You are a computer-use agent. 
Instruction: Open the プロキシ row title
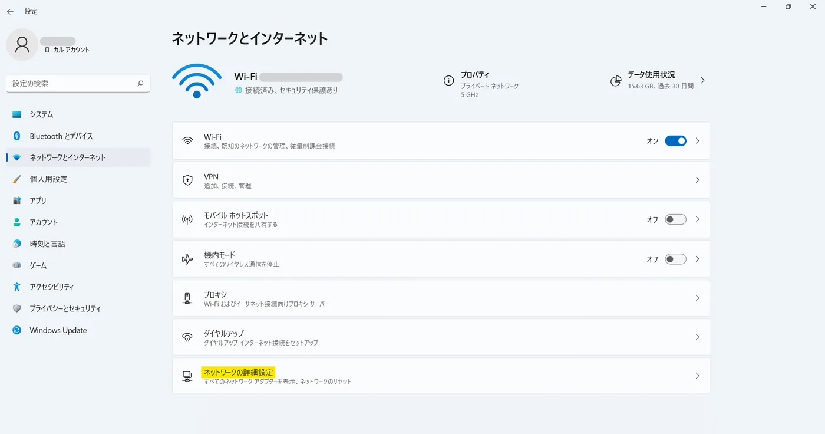pyautogui.click(x=215, y=294)
